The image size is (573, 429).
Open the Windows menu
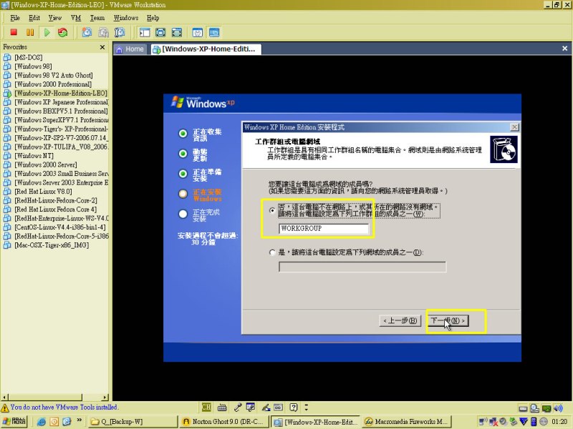point(126,18)
